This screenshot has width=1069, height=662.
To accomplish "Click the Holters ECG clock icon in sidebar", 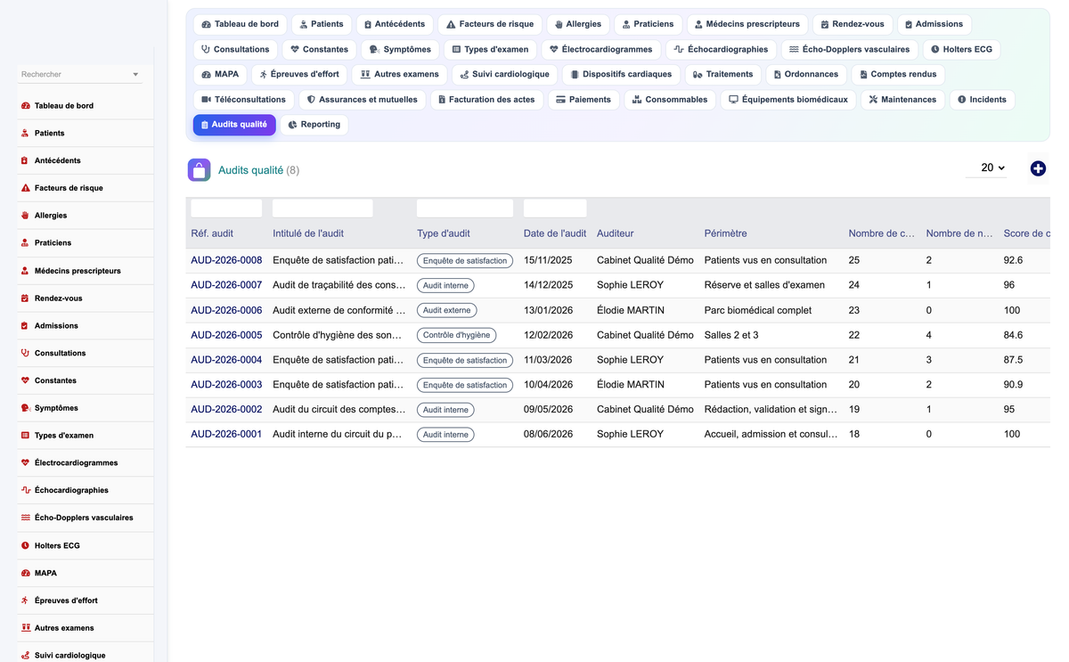I will tap(25, 545).
